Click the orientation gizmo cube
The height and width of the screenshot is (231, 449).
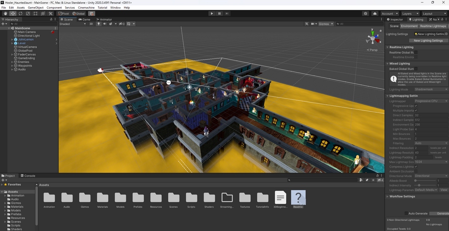pyautogui.click(x=372, y=38)
